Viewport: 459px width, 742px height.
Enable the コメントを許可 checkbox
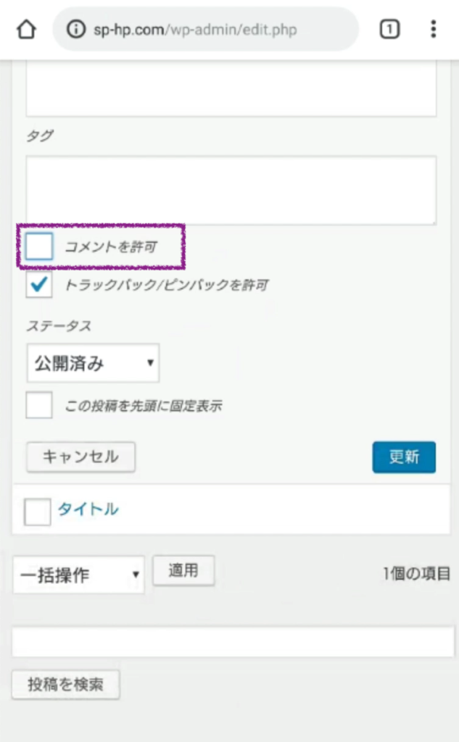[x=39, y=247]
